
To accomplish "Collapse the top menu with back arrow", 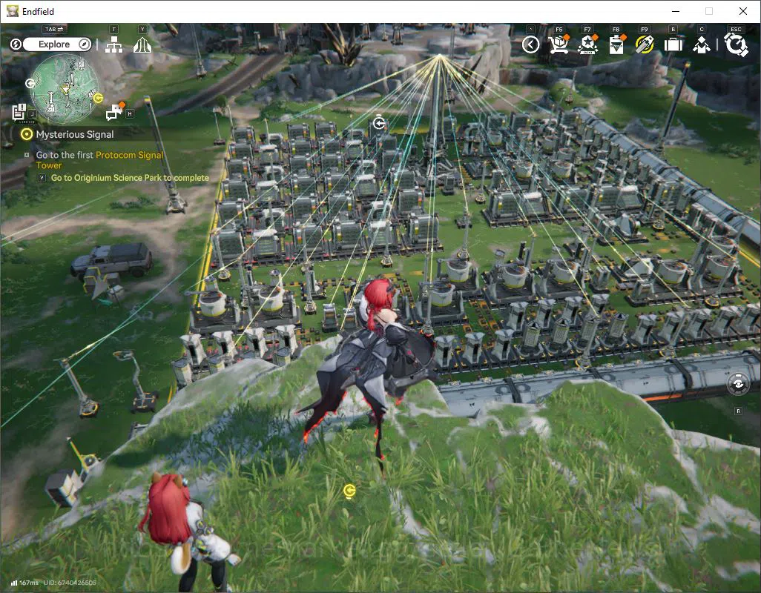I will pos(530,44).
